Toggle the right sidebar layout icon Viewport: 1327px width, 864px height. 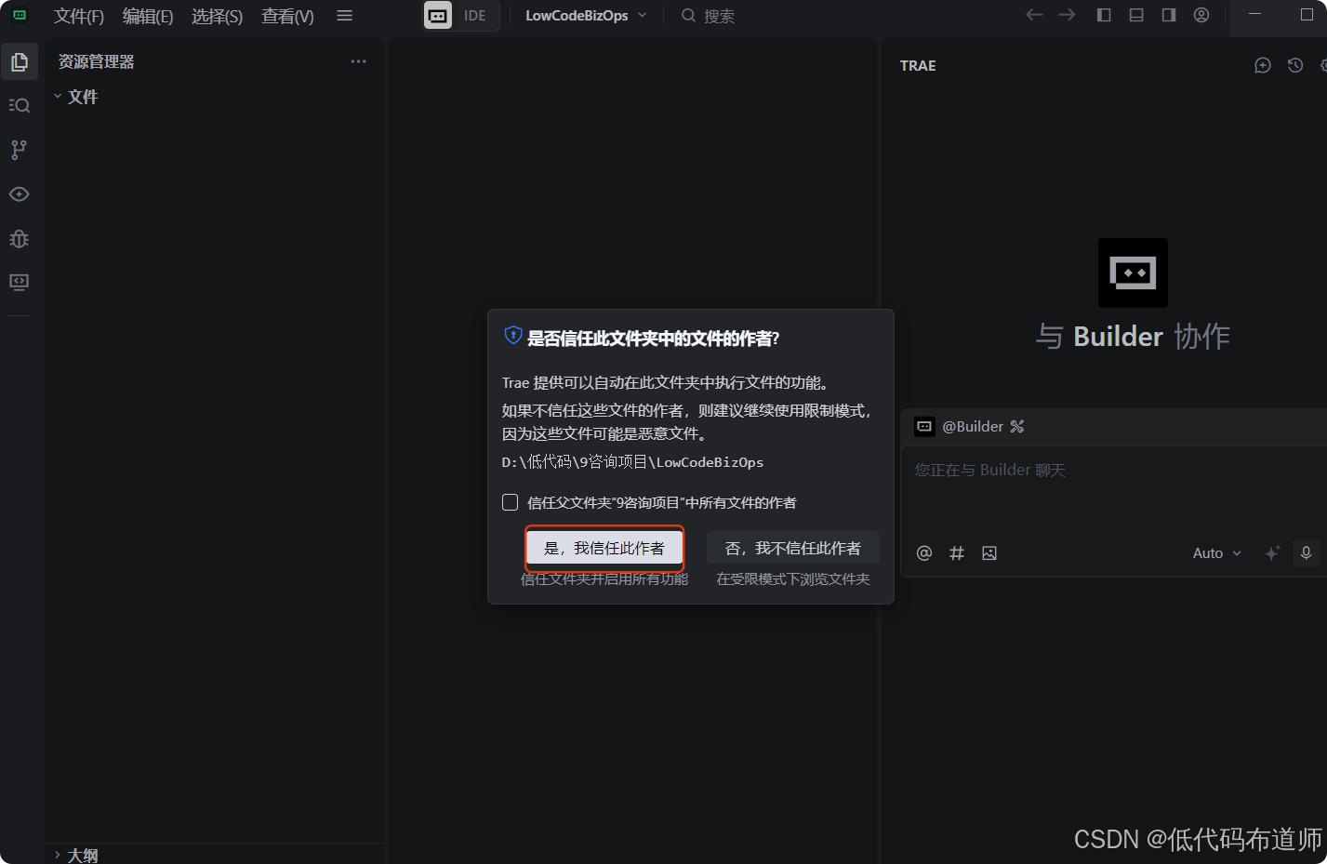[x=1169, y=15]
